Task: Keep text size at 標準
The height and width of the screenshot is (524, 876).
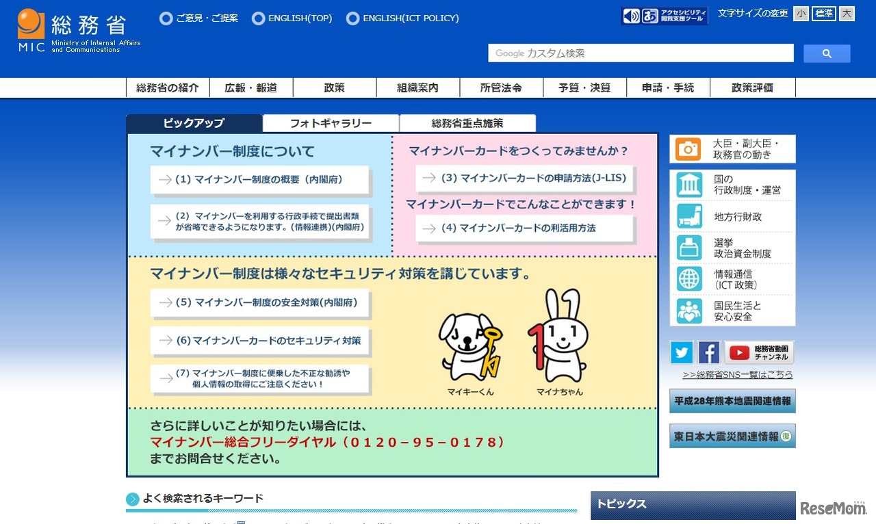Action: tap(823, 13)
